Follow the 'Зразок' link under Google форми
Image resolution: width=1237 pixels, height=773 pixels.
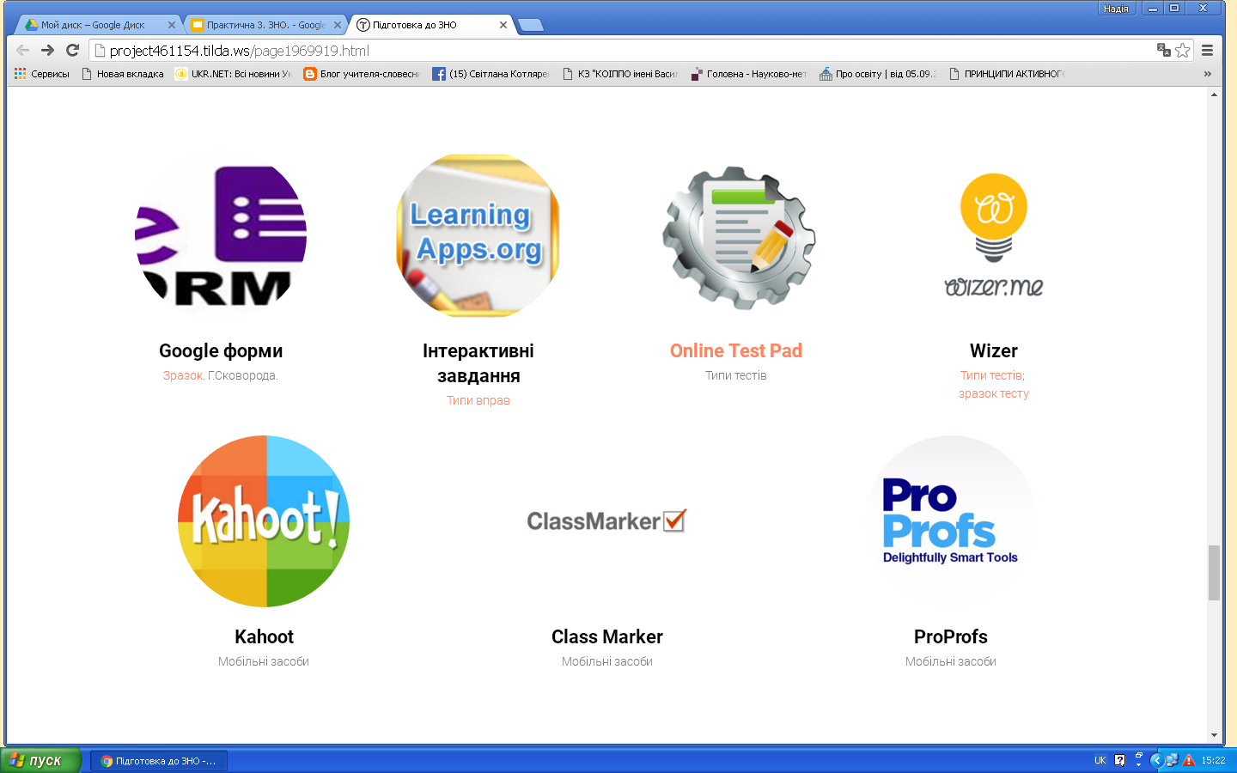183,375
